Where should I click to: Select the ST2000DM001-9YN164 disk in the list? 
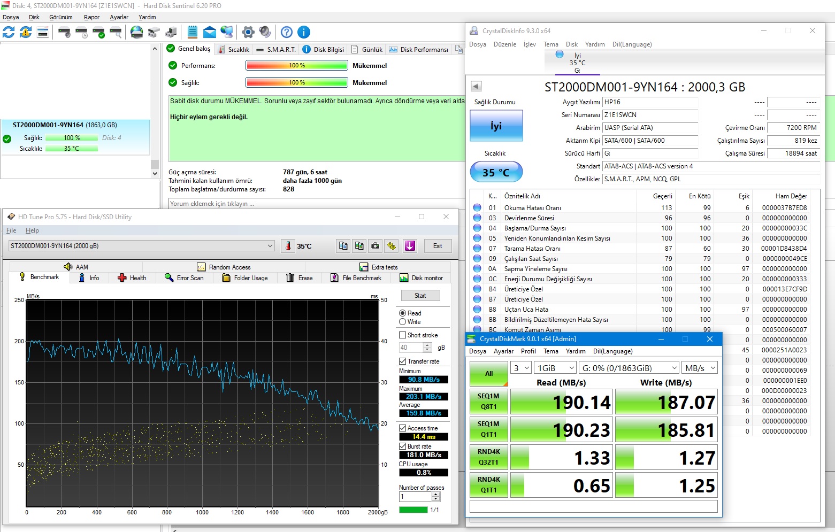[75, 137]
